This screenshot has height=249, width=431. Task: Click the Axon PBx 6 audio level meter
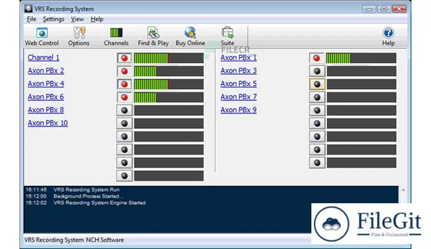169,97
